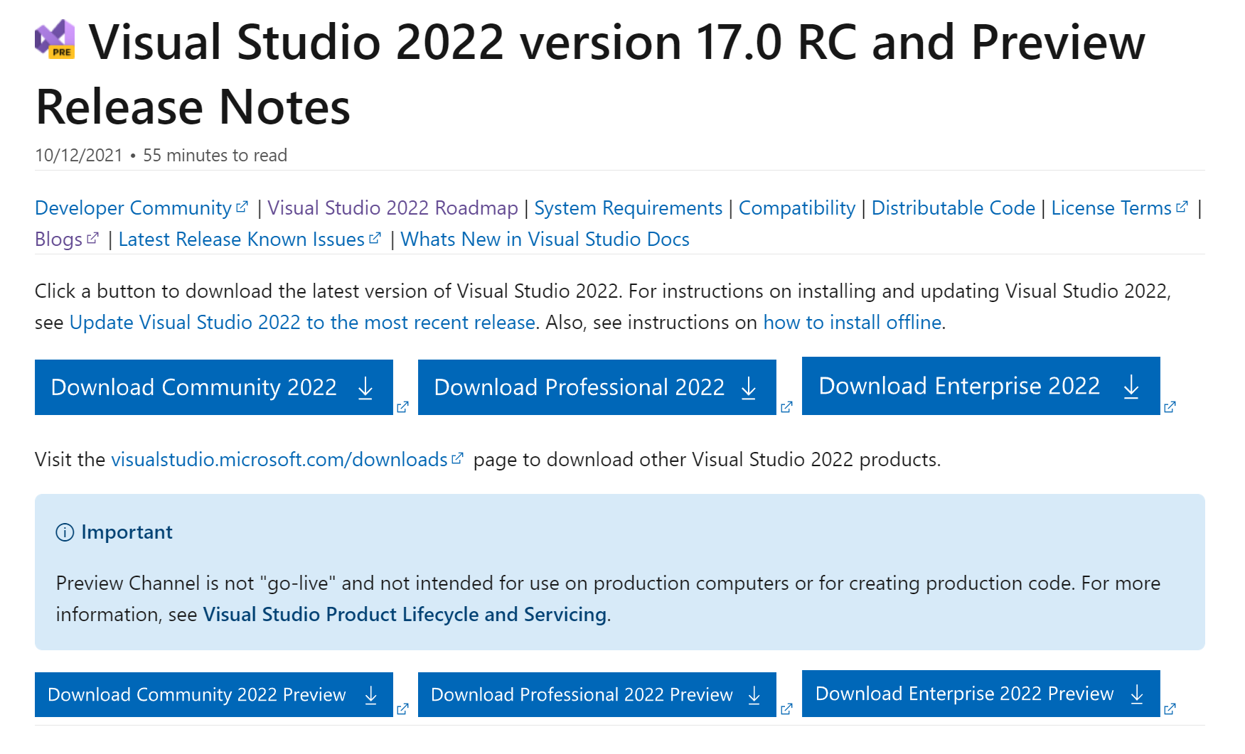Click the Important info circle icon
The height and width of the screenshot is (754, 1245).
pyautogui.click(x=65, y=532)
